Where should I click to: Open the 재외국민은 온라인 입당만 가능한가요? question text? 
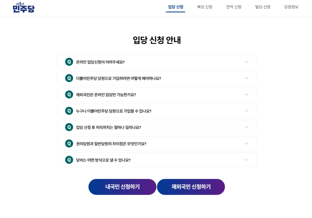pyautogui.click(x=106, y=95)
